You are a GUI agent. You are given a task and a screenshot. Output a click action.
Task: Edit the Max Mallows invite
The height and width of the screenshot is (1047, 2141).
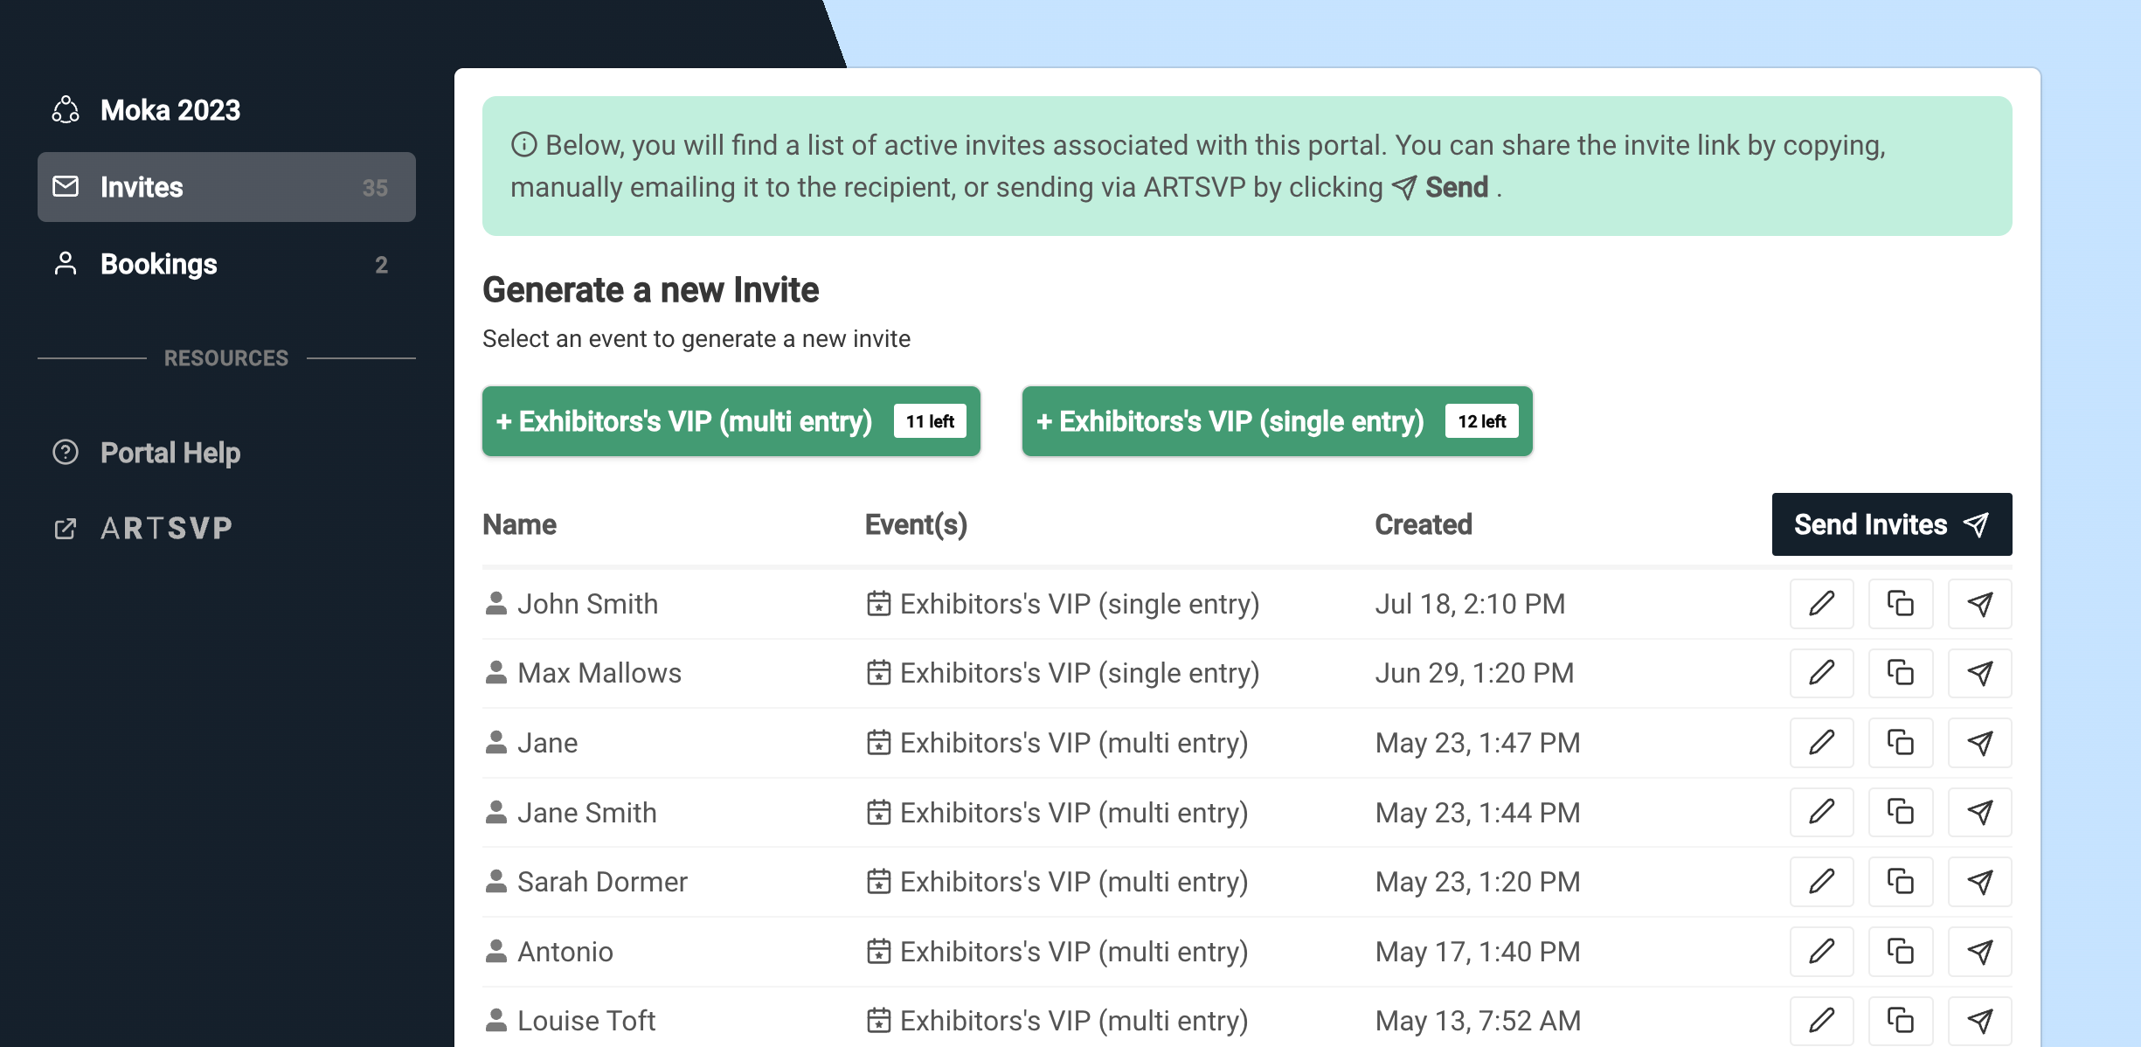point(1821,673)
